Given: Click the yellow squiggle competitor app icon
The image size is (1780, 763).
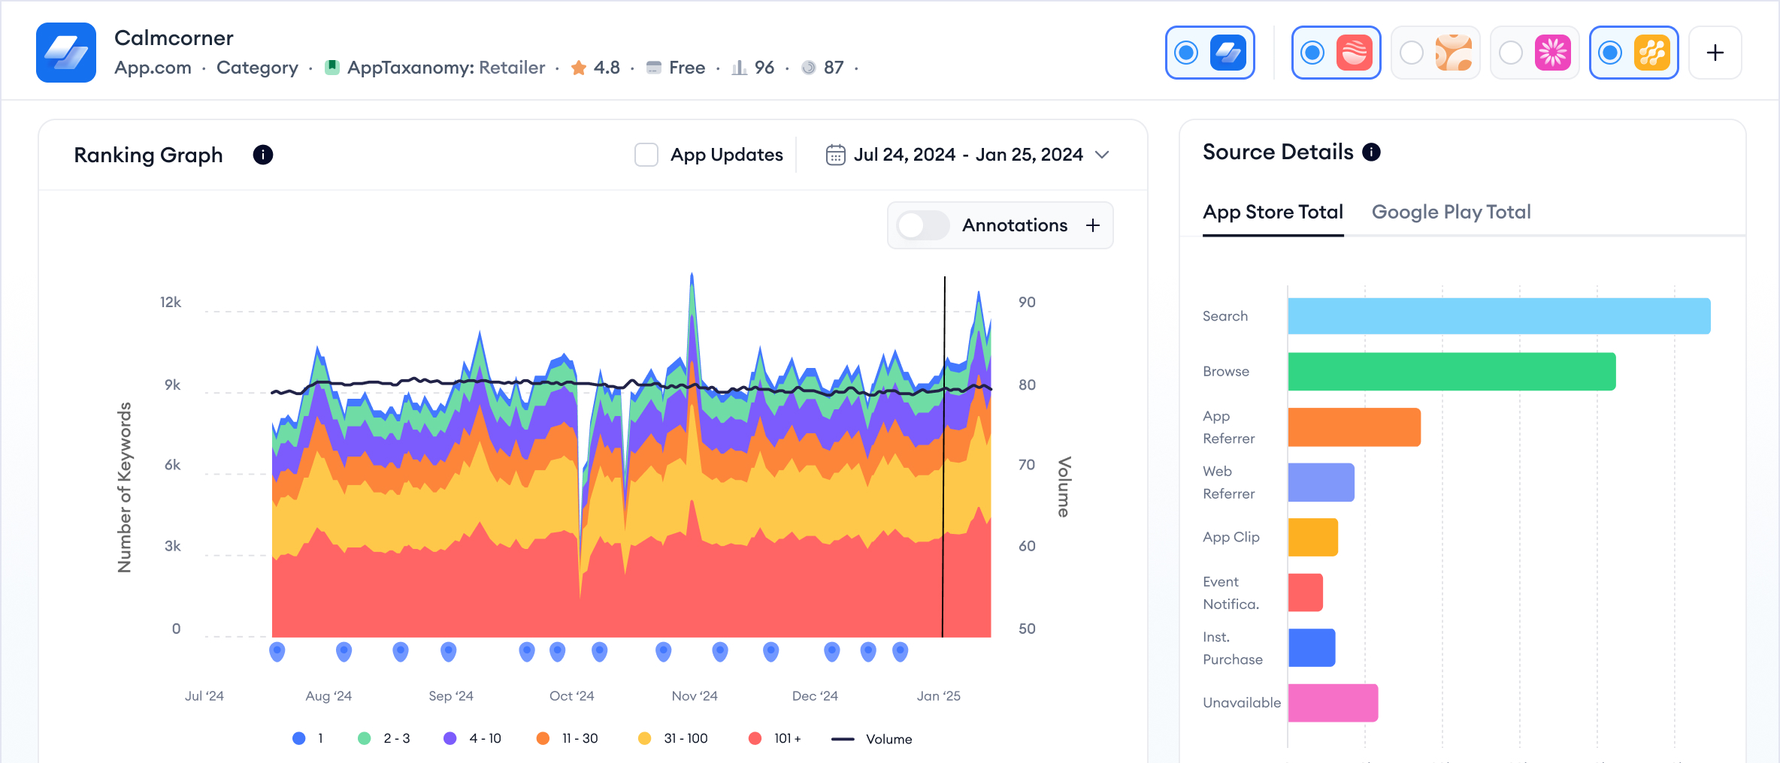Looking at the screenshot, I should click(1652, 53).
